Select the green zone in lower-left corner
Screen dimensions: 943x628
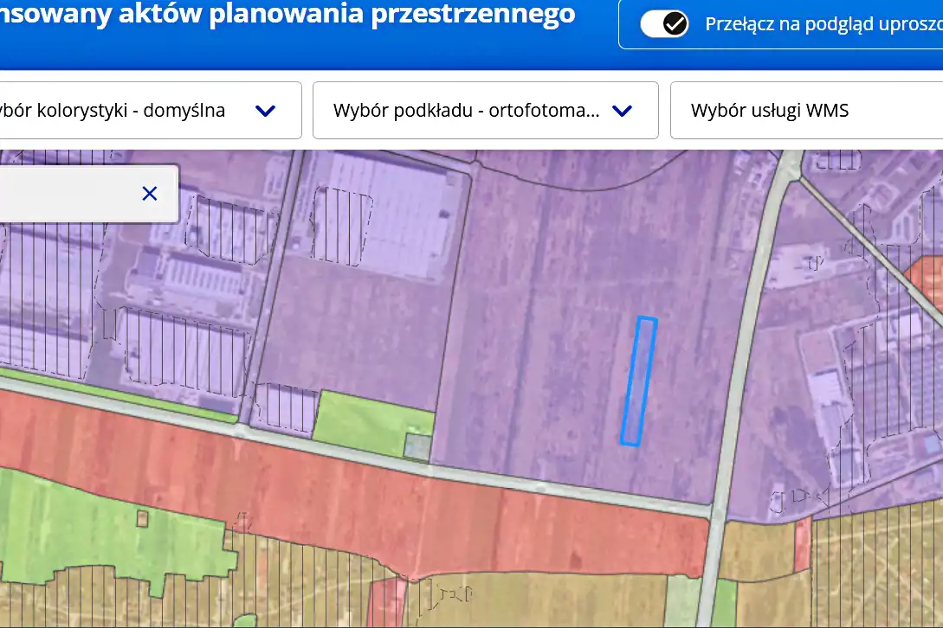87,528
